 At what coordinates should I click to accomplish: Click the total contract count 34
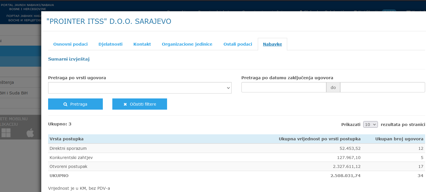(x=421, y=176)
